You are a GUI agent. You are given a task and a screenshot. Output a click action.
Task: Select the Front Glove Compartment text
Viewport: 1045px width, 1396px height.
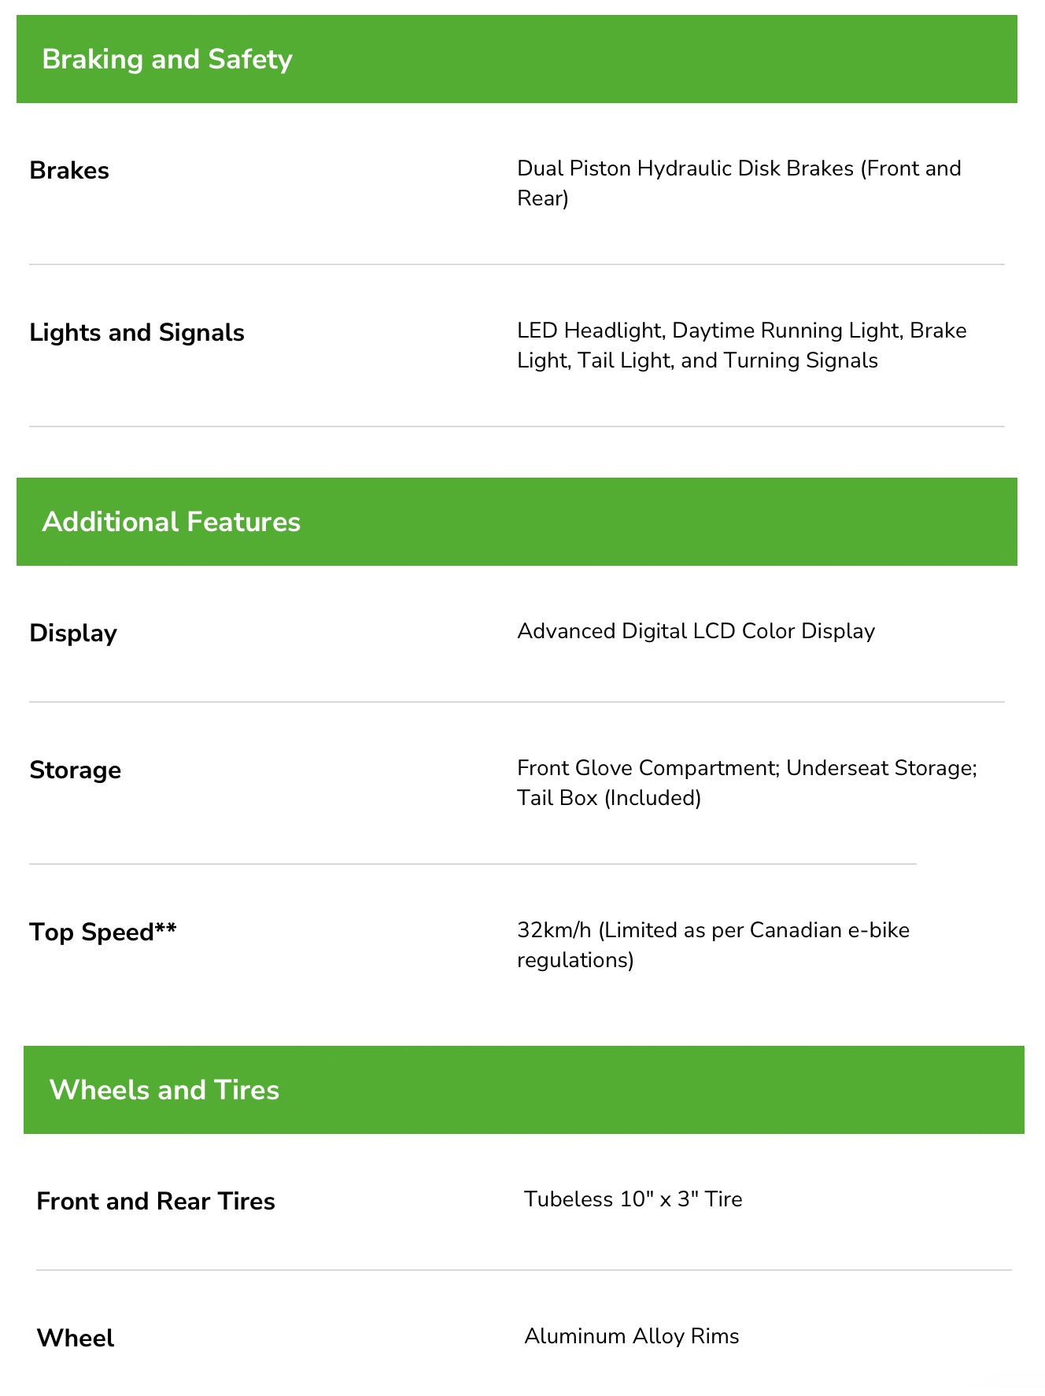[648, 769]
